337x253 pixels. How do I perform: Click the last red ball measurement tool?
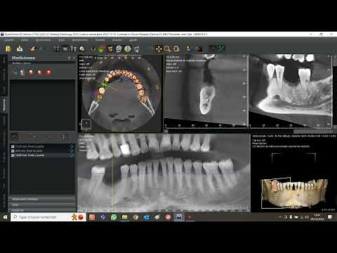pyautogui.click(x=48, y=72)
